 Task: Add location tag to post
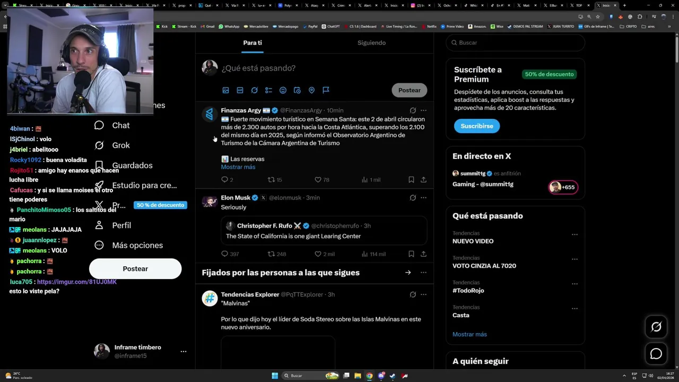(x=311, y=90)
